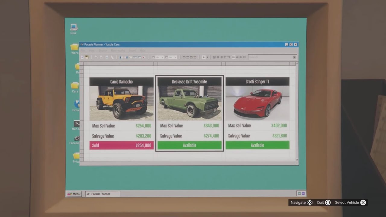This screenshot has height=217, width=386.
Task: Click the Declasse Drift Yosemite title header
Action: pos(189,81)
